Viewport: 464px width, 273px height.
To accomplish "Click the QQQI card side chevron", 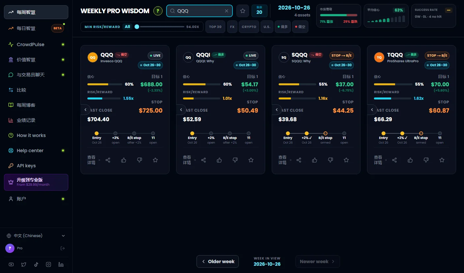I will [x=181, y=110].
